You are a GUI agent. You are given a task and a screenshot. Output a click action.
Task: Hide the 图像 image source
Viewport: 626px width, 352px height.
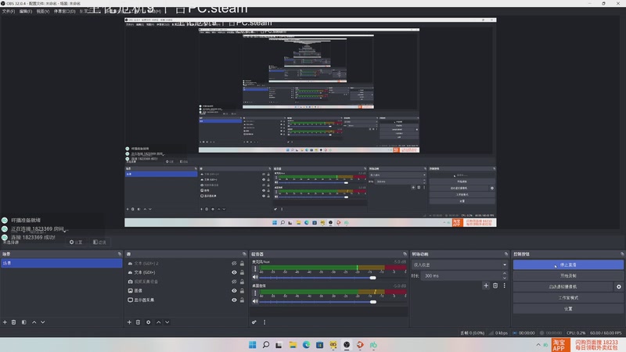pyautogui.click(x=234, y=291)
